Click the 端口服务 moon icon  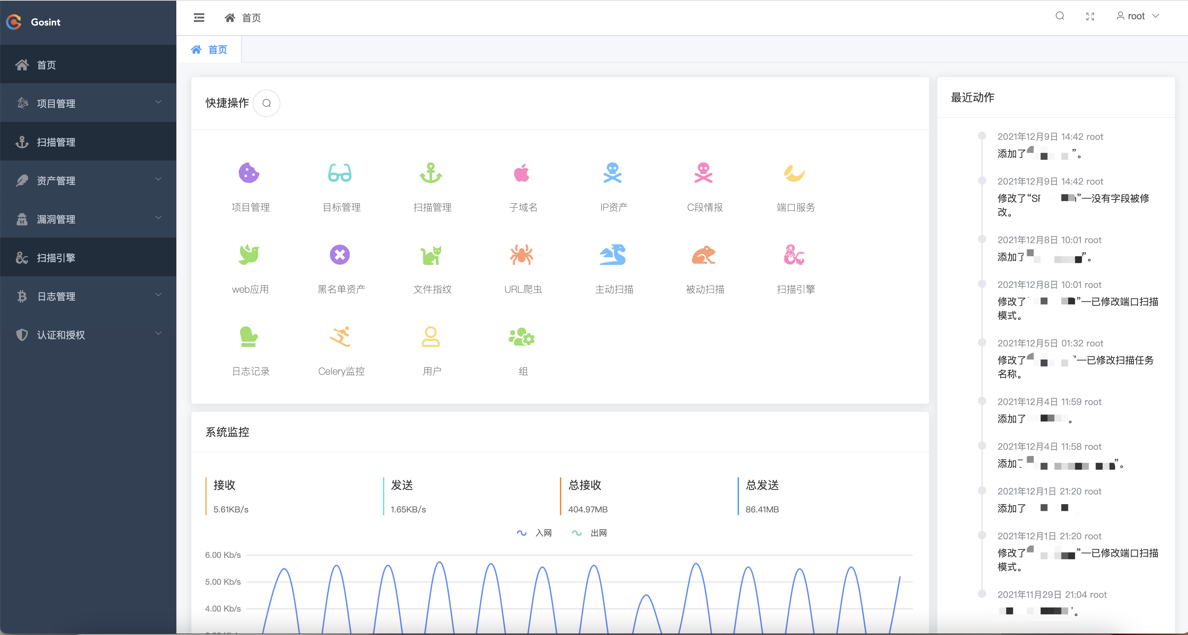tap(794, 174)
